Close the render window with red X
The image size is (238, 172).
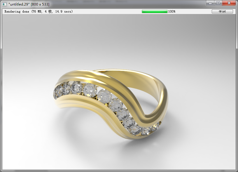pyautogui.click(x=229, y=3)
